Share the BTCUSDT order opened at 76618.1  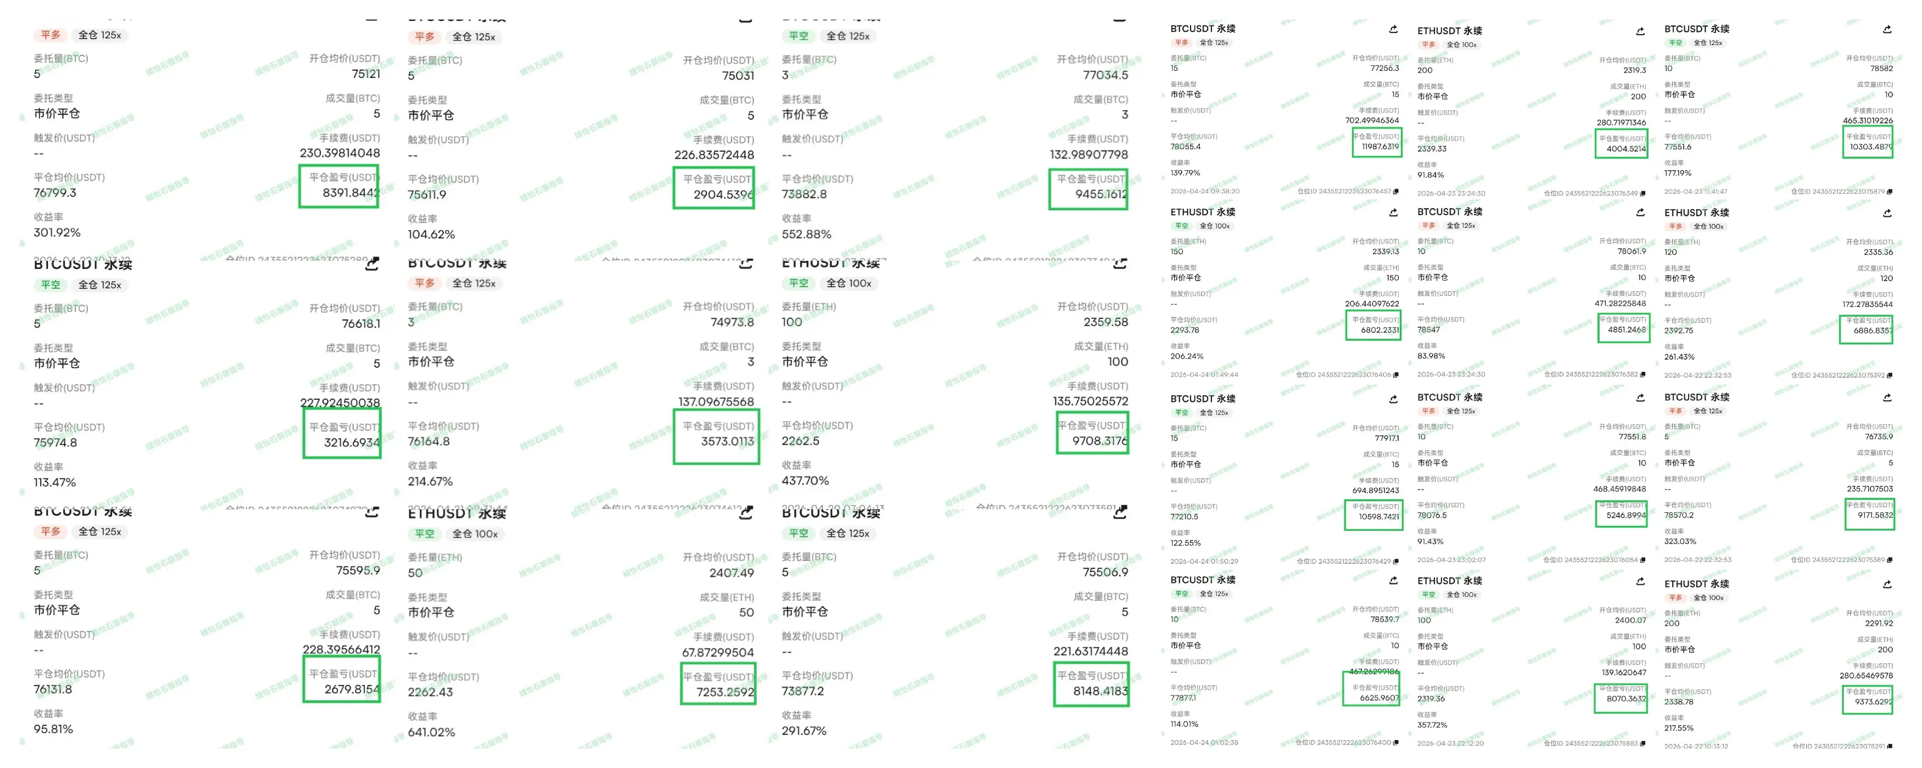(372, 264)
